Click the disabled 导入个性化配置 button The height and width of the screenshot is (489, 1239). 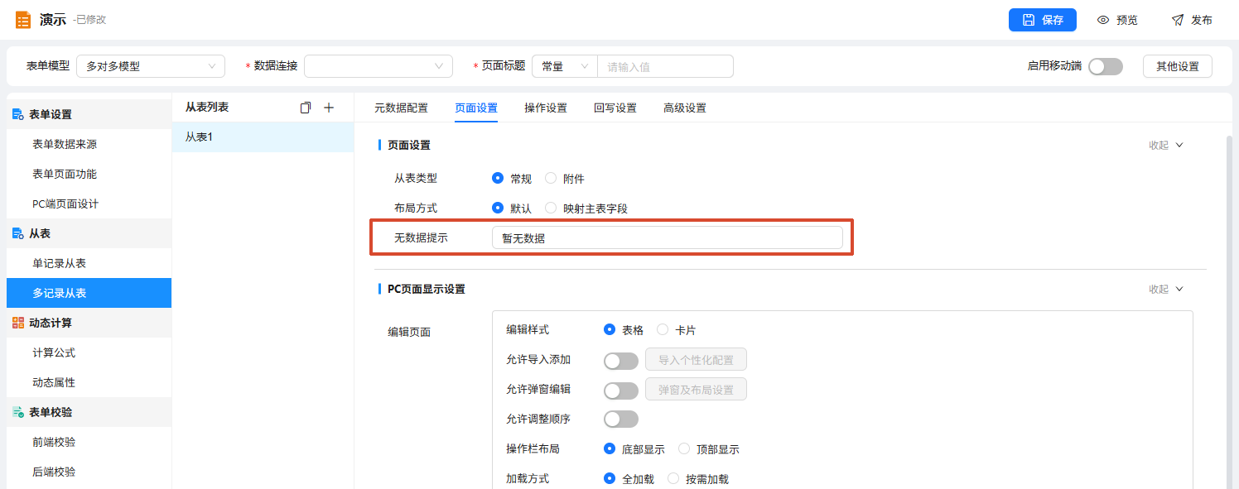(x=696, y=360)
